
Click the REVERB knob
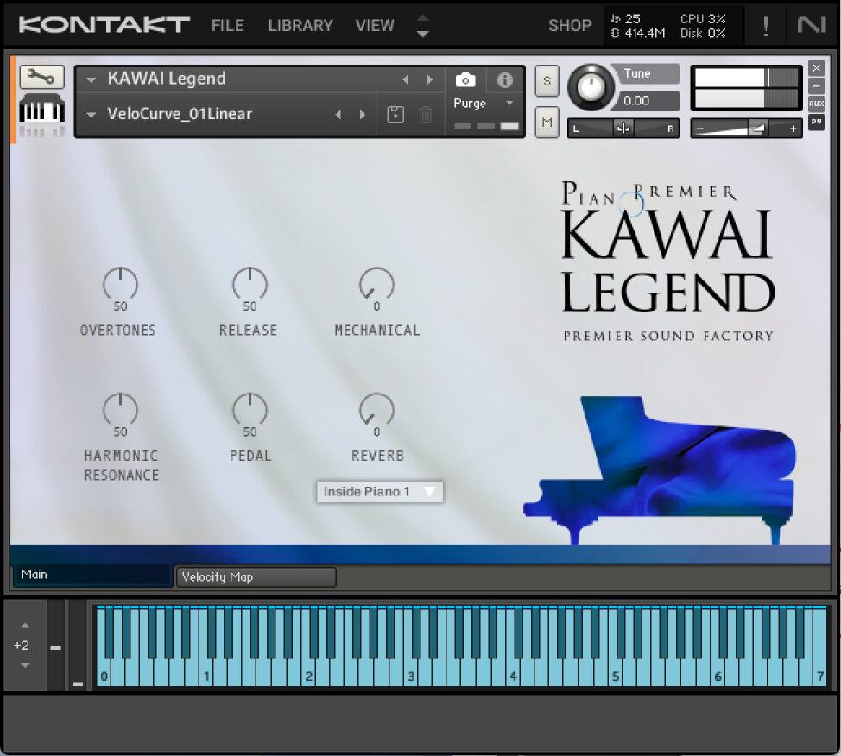[376, 410]
